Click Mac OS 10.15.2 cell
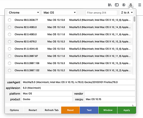The width and height of the screenshot is (143, 118). tap(56, 70)
